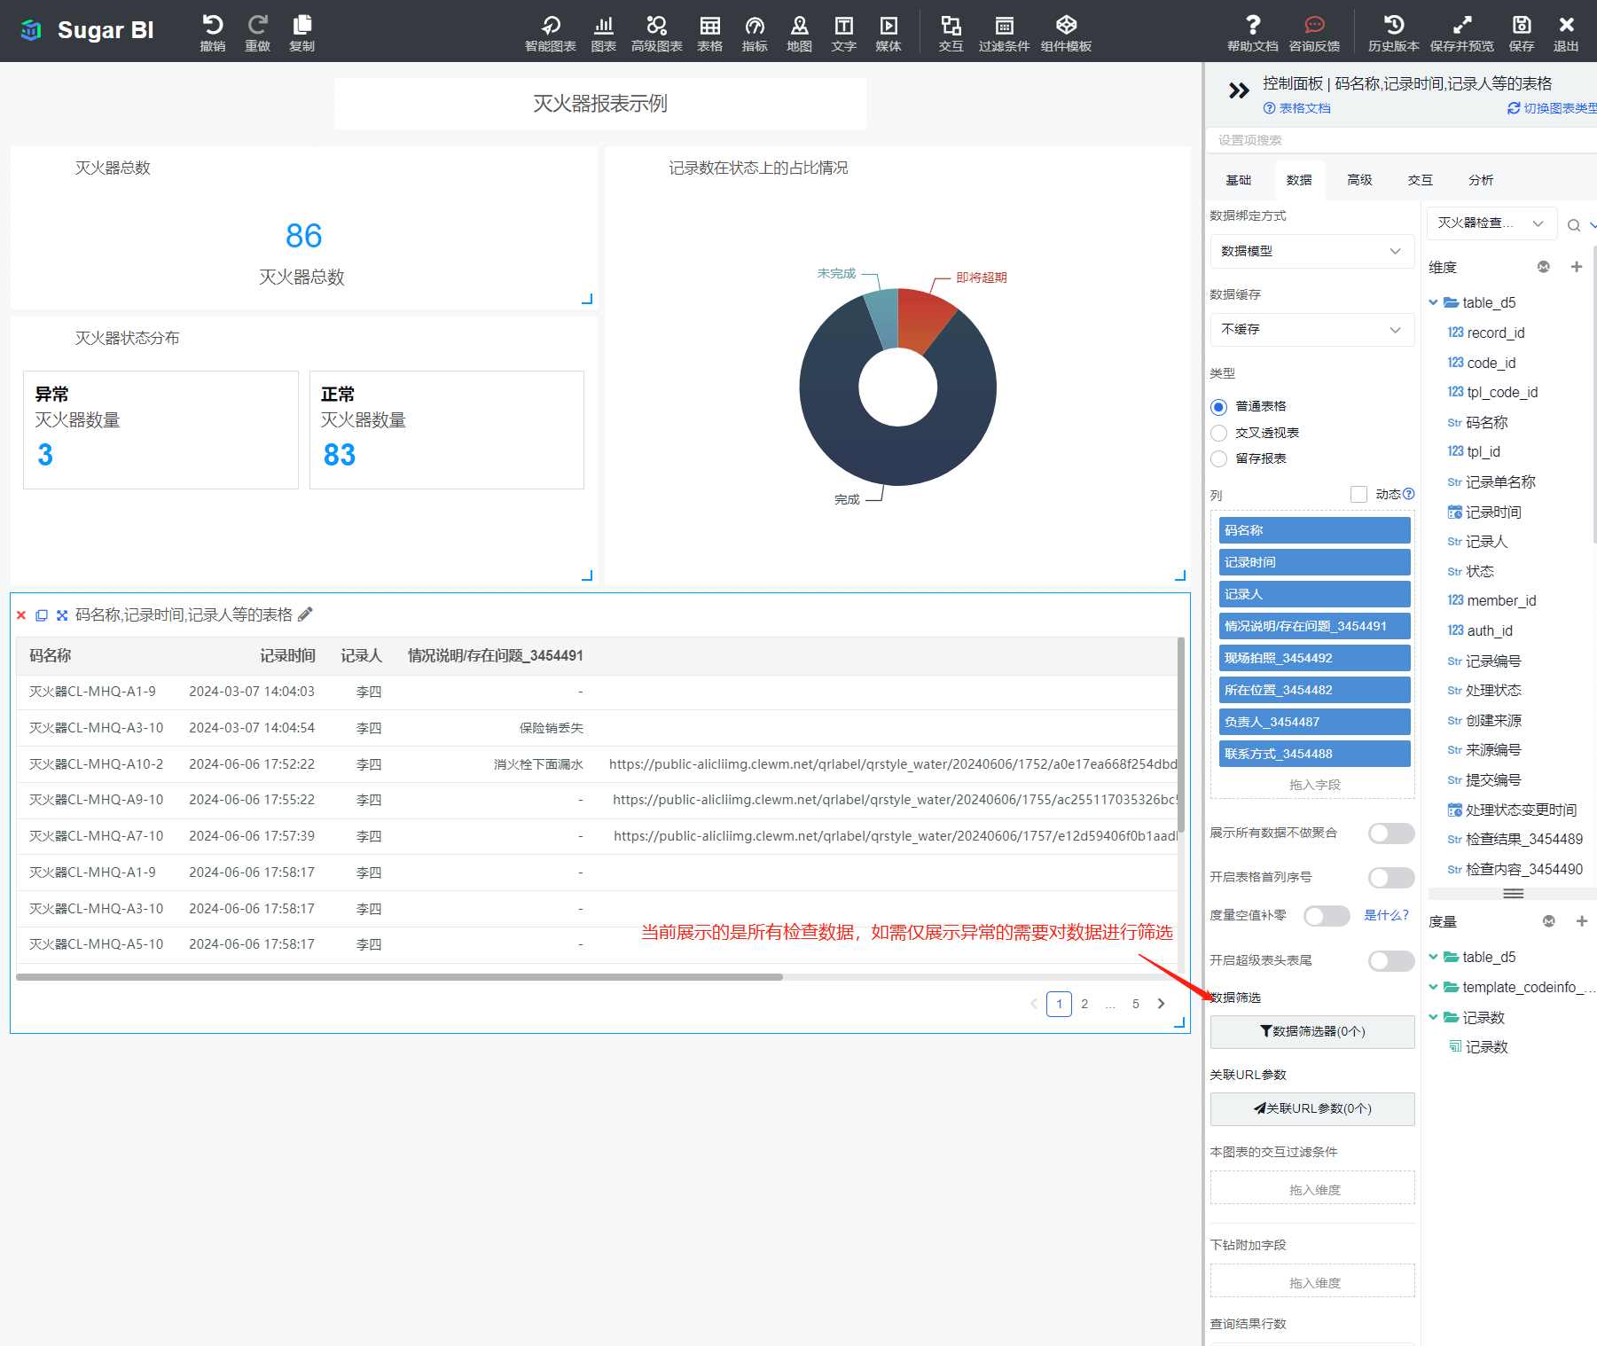Go to next table page arrow
The width and height of the screenshot is (1597, 1346).
coord(1161,1004)
